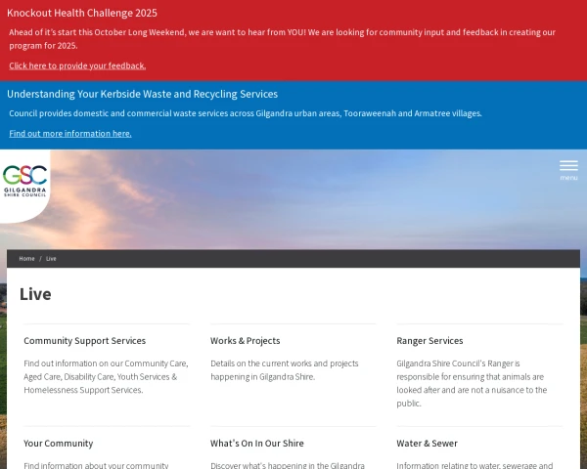Click the current works and projects description
Image resolution: width=587 pixels, height=469 pixels.
click(284, 369)
